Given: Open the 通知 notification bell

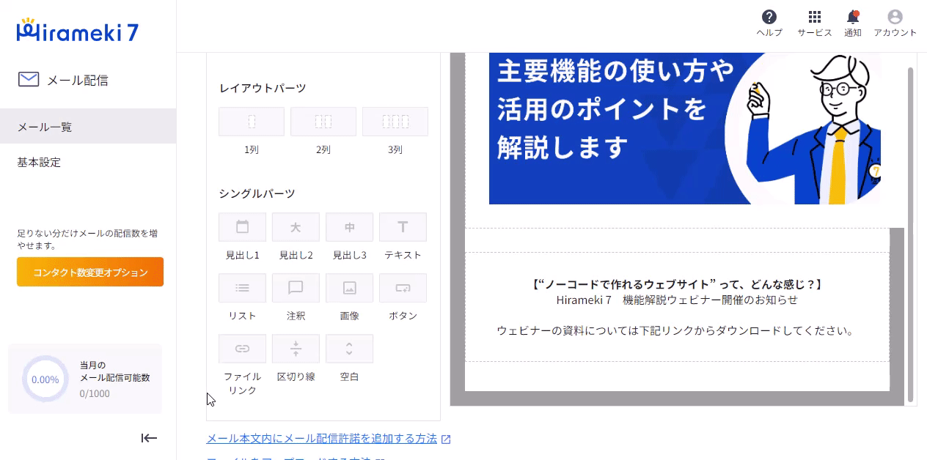Looking at the screenshot, I should tap(852, 18).
